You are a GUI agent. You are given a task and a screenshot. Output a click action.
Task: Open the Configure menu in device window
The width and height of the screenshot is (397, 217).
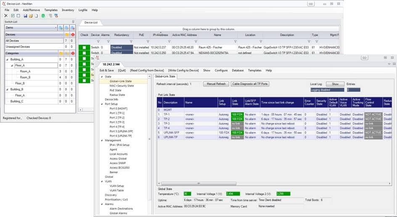pyautogui.click(x=221, y=70)
